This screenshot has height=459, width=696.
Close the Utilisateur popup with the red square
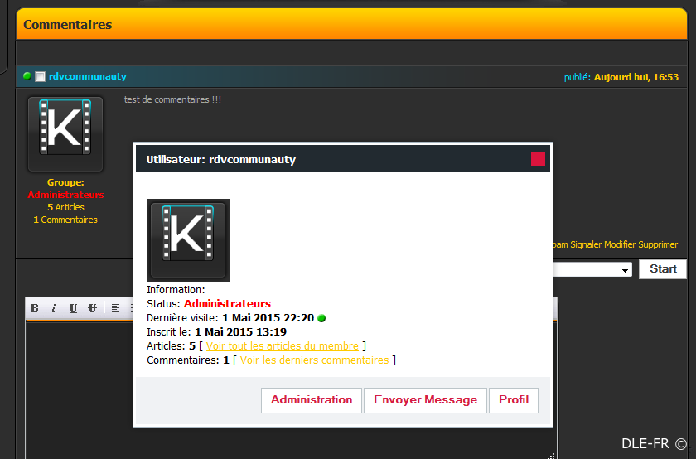pos(538,159)
